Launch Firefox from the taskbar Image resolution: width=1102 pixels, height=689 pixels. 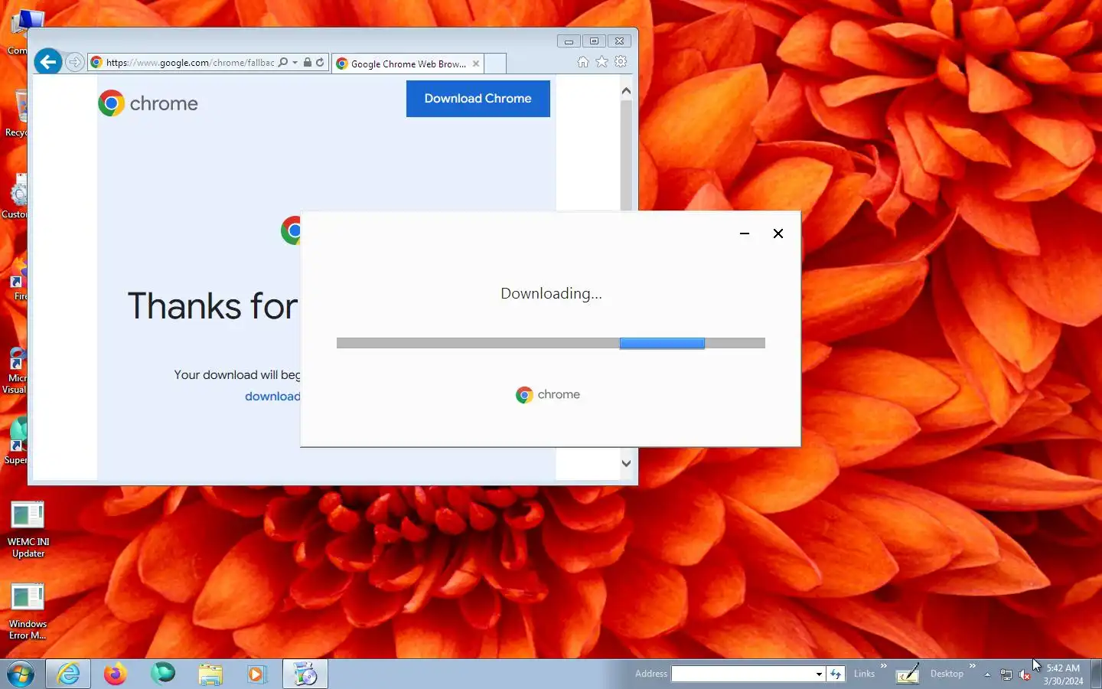click(116, 674)
